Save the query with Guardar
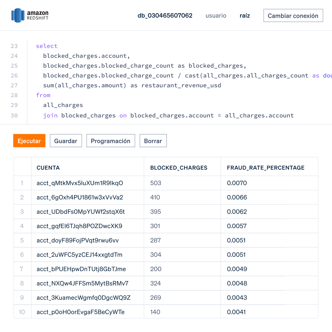Screen dimensions: 332x332 click(x=66, y=140)
